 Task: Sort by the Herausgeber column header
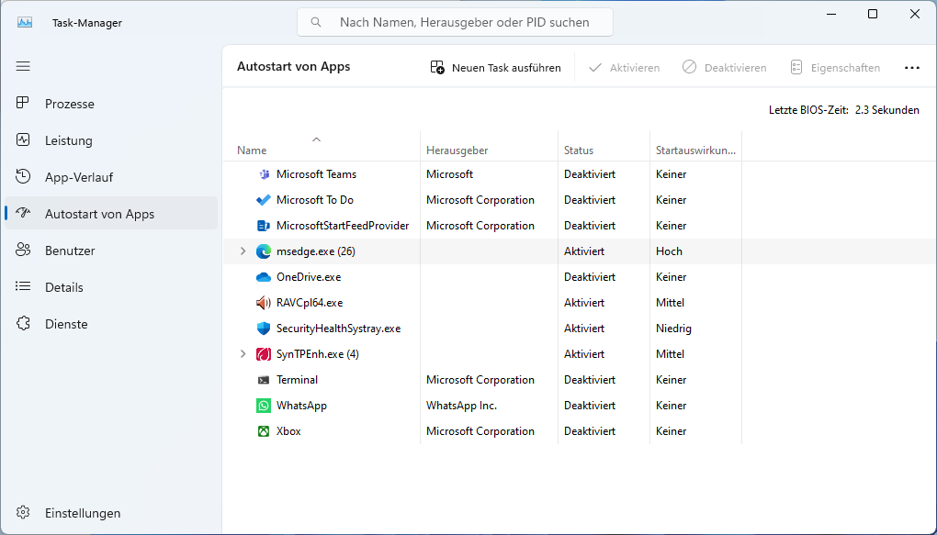click(489, 146)
